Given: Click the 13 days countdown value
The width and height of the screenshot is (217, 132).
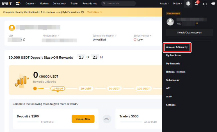Looking at the screenshot, I should click(x=81, y=57).
